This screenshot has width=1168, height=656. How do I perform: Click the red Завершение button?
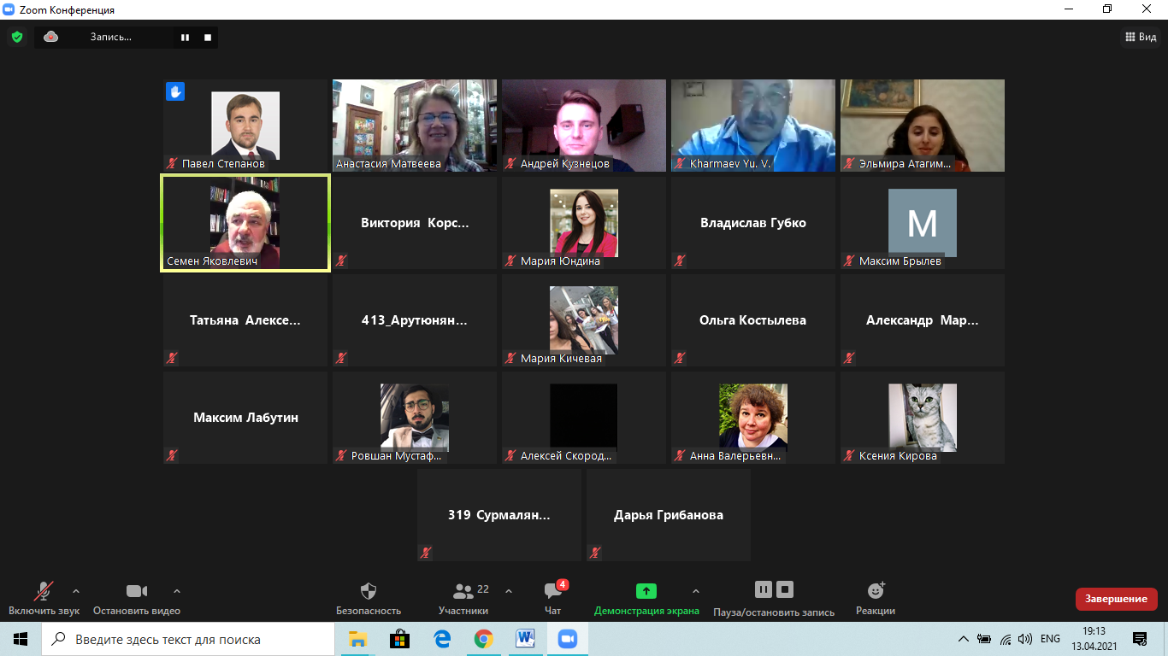tap(1116, 599)
